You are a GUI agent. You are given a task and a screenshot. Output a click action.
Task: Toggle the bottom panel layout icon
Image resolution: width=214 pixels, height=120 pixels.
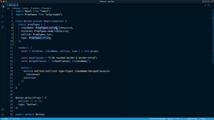206,1
